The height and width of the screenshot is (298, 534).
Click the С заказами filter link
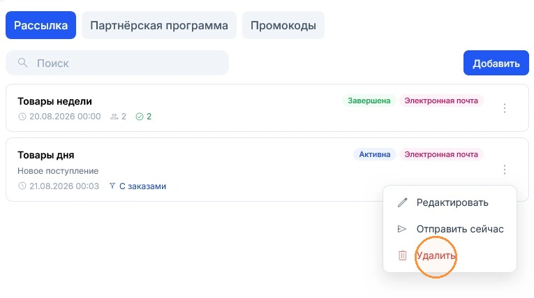142,186
